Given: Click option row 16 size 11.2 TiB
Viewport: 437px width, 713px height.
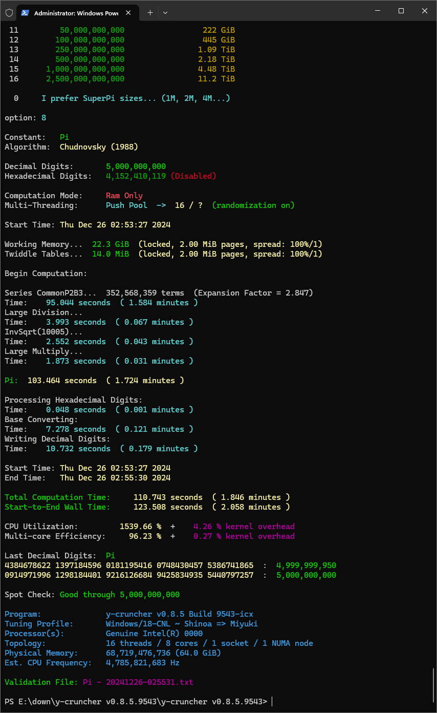Looking at the screenshot, I should [216, 79].
